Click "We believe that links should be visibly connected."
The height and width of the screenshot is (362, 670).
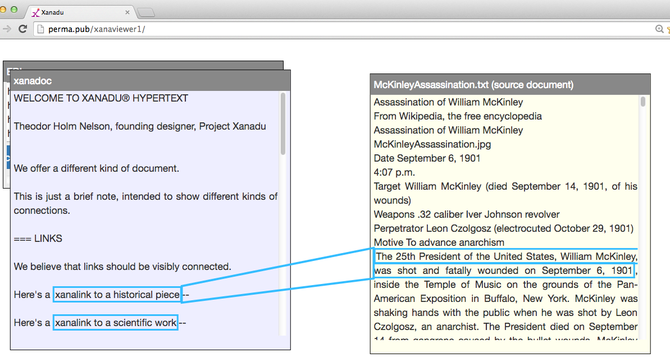[x=122, y=267]
